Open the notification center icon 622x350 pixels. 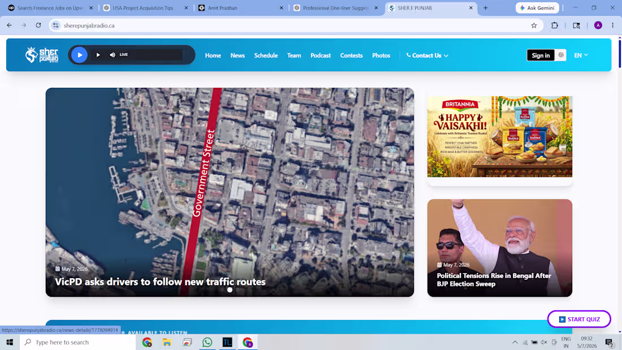pos(610,342)
